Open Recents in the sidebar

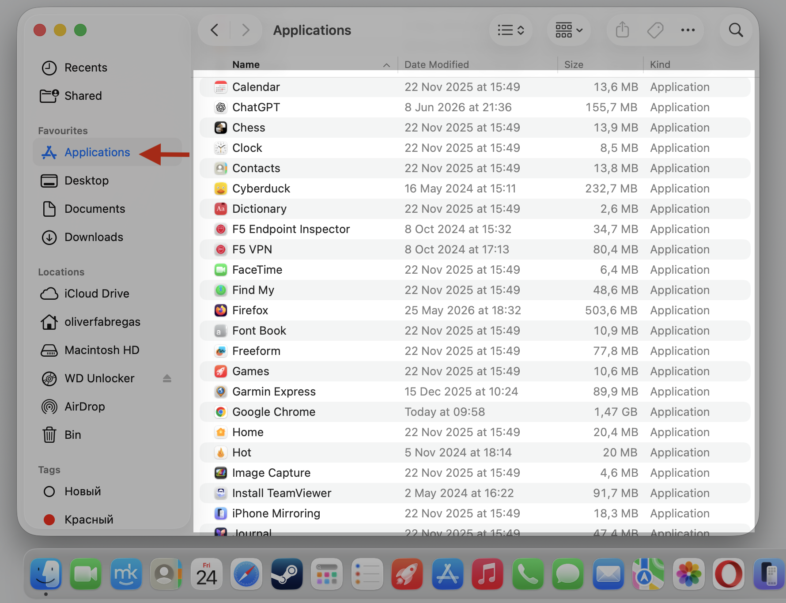[x=107, y=68]
